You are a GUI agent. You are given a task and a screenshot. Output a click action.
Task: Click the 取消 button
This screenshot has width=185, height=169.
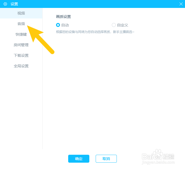pyautogui.click(x=106, y=159)
